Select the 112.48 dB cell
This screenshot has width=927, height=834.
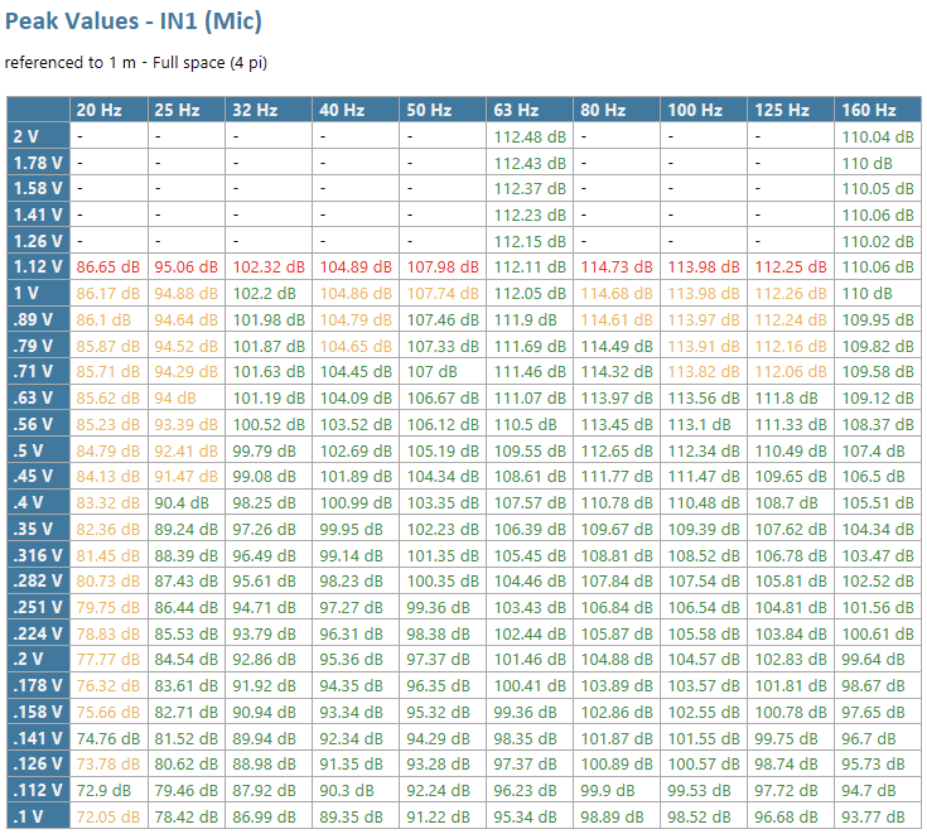pyautogui.click(x=530, y=136)
